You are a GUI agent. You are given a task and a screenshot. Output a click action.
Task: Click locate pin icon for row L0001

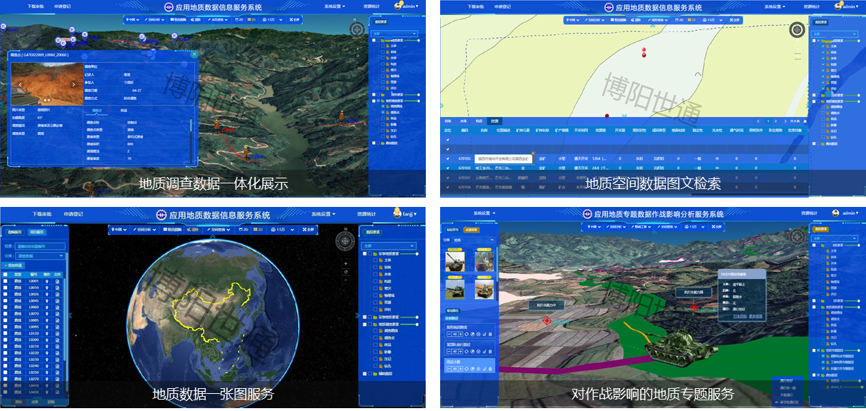[46, 281]
